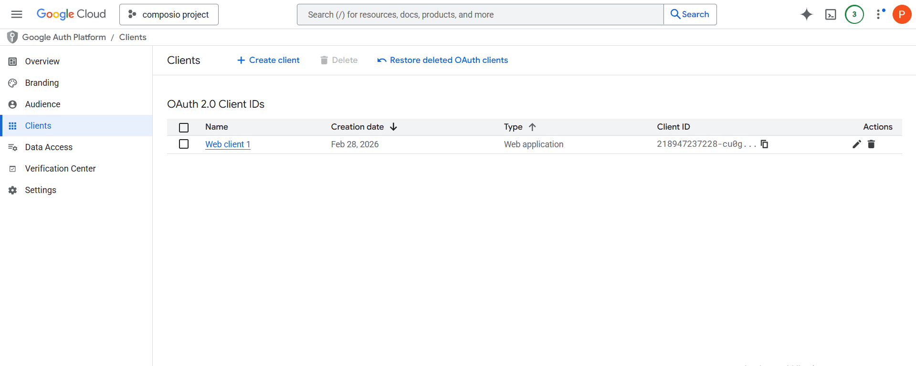Click the Clients grid icon in sidebar

13,126
